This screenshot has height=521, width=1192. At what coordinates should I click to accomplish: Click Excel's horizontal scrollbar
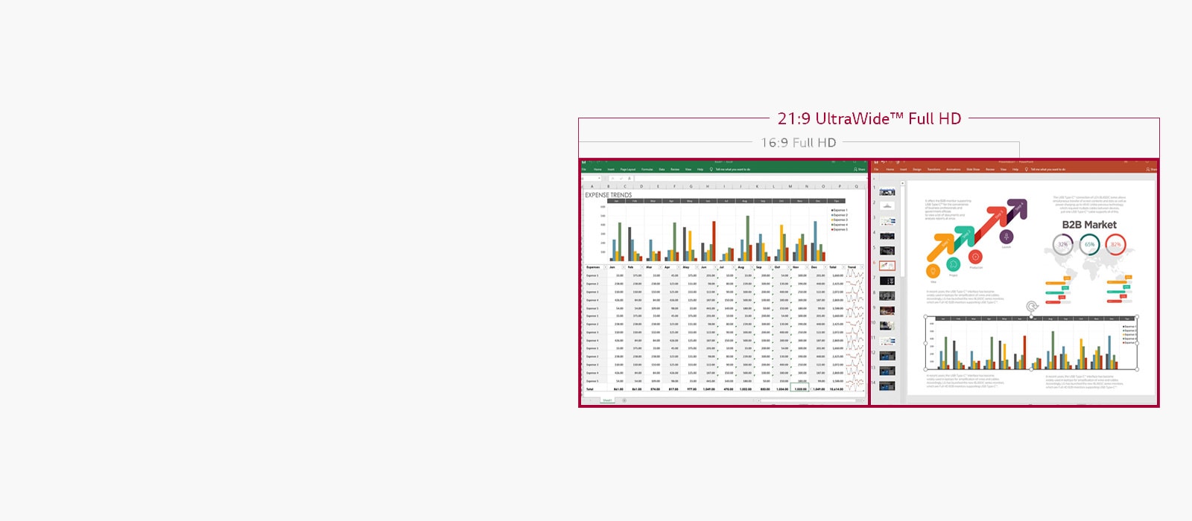(x=805, y=400)
